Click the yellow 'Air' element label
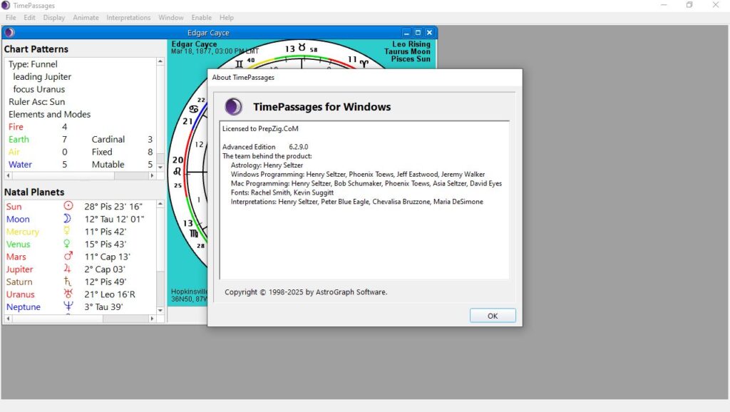Image resolution: width=730 pixels, height=412 pixels. [14, 152]
